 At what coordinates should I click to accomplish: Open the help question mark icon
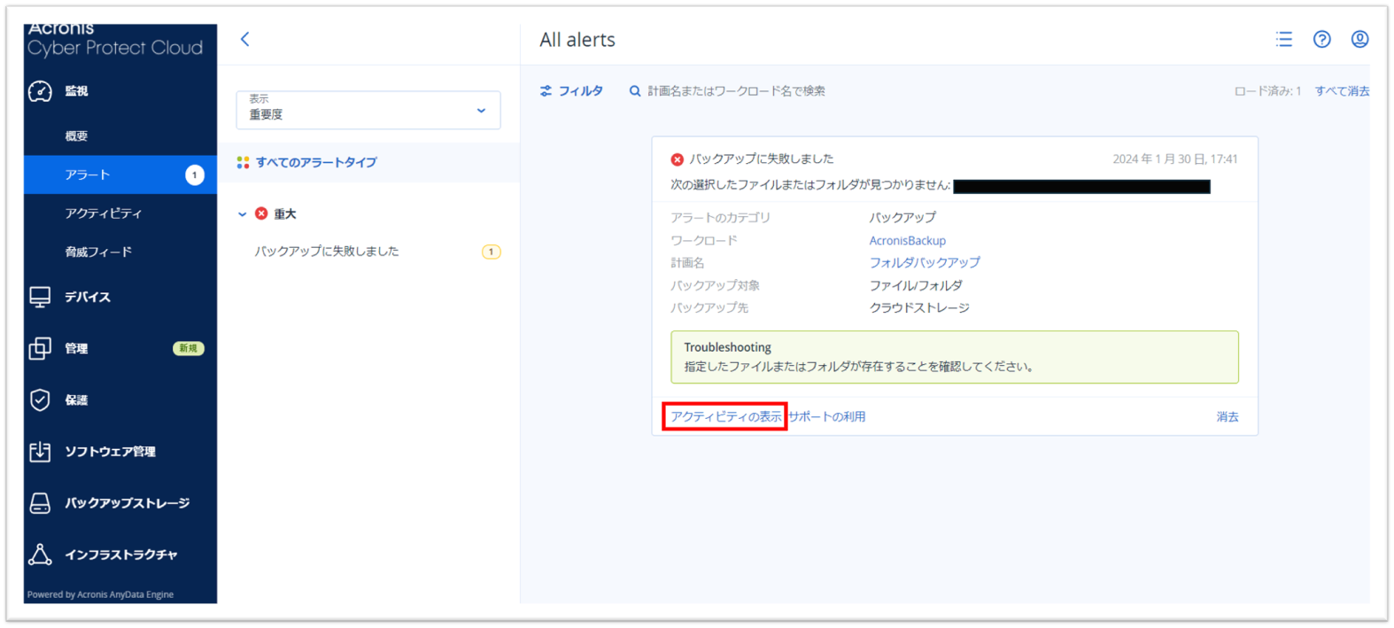click(x=1321, y=39)
